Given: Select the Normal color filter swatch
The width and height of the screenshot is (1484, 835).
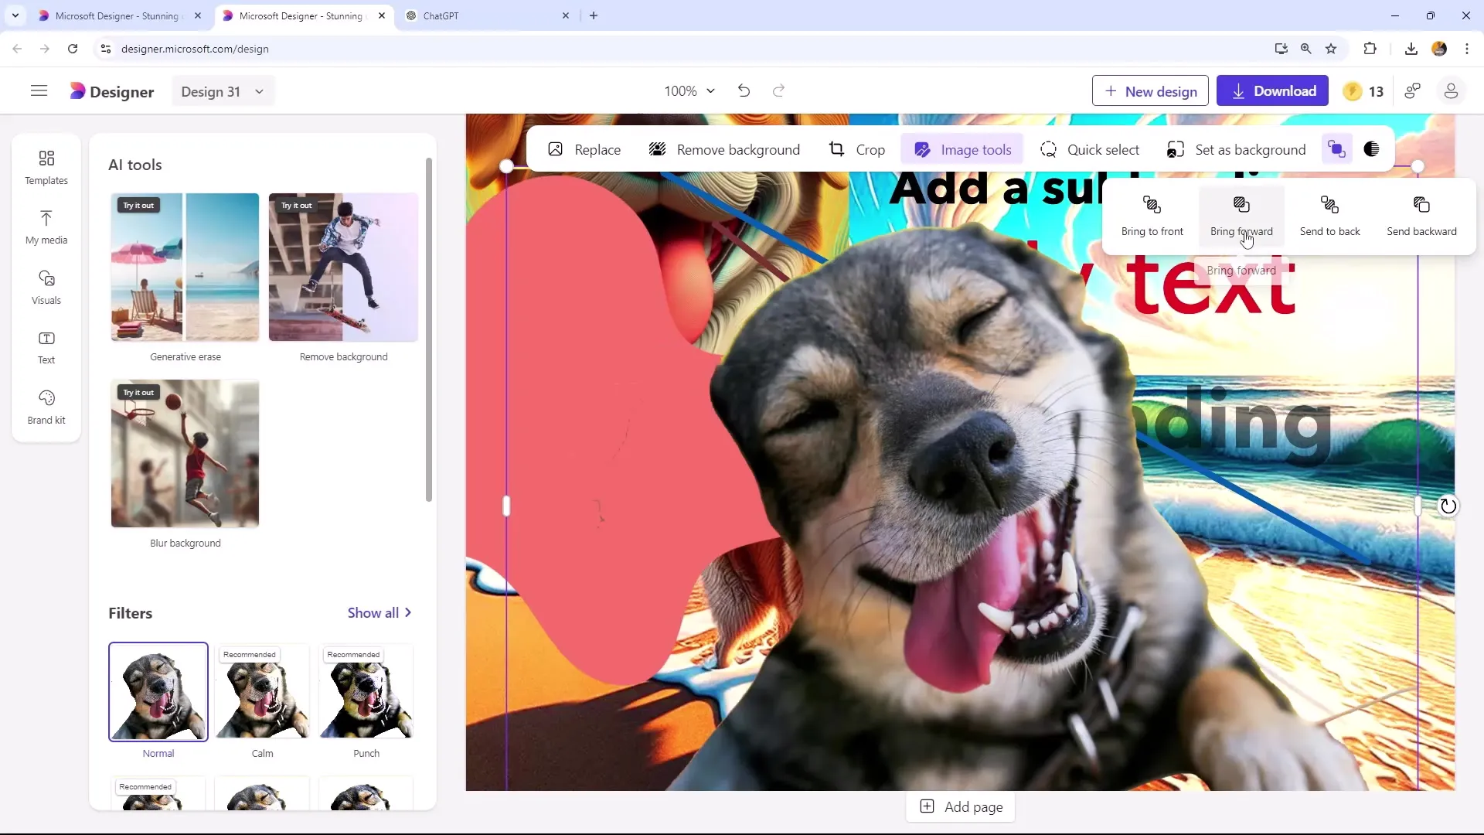Looking at the screenshot, I should tap(158, 692).
